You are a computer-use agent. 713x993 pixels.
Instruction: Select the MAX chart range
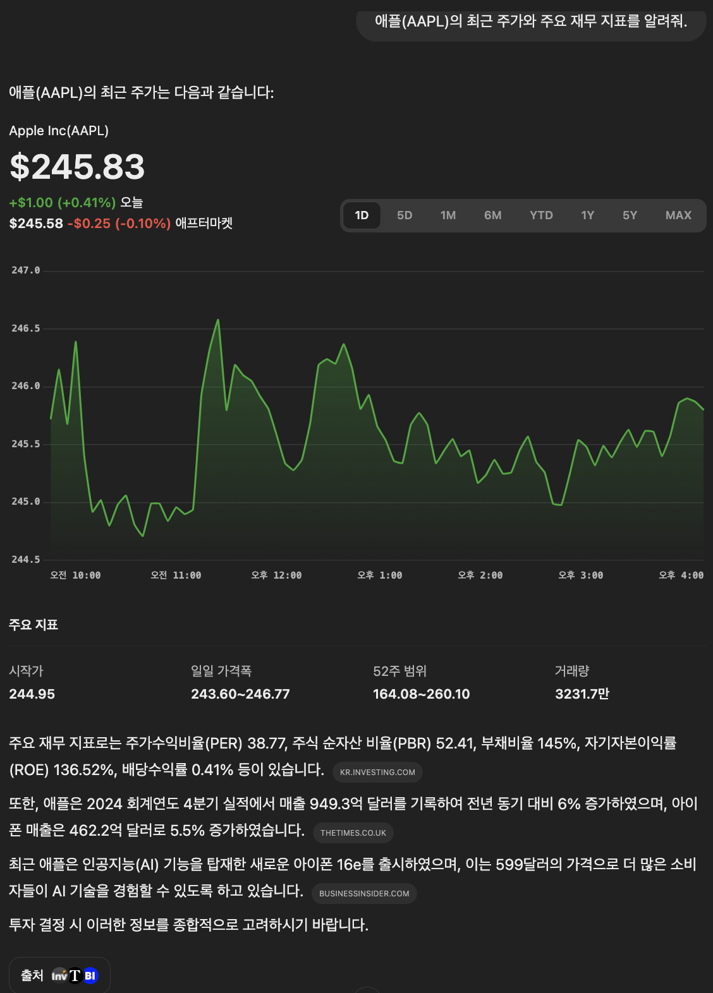678,215
